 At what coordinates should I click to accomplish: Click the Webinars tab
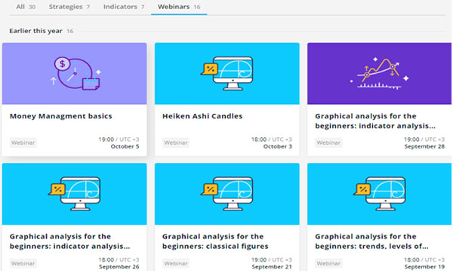point(179,7)
